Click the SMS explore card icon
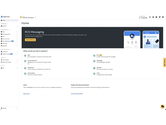The width and height of the screenshot is (166, 125). (25, 56)
